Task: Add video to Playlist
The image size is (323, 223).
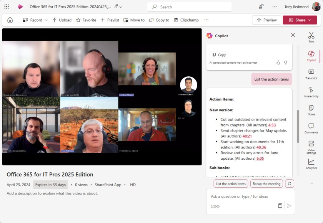Action: 110,20
